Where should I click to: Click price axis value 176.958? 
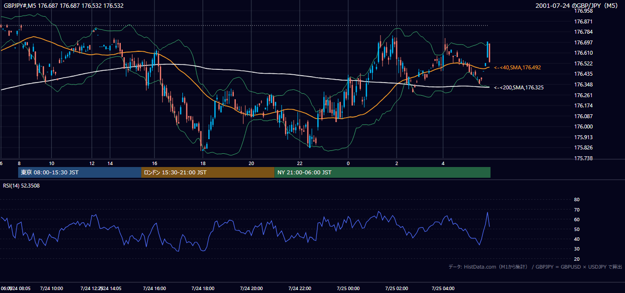pyautogui.click(x=583, y=11)
